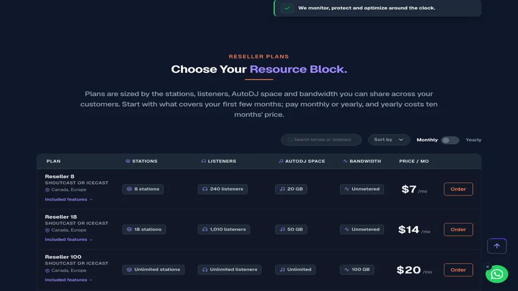Expand Included features for Reseller 18
Screen dimensions: 518x291
click(69, 239)
